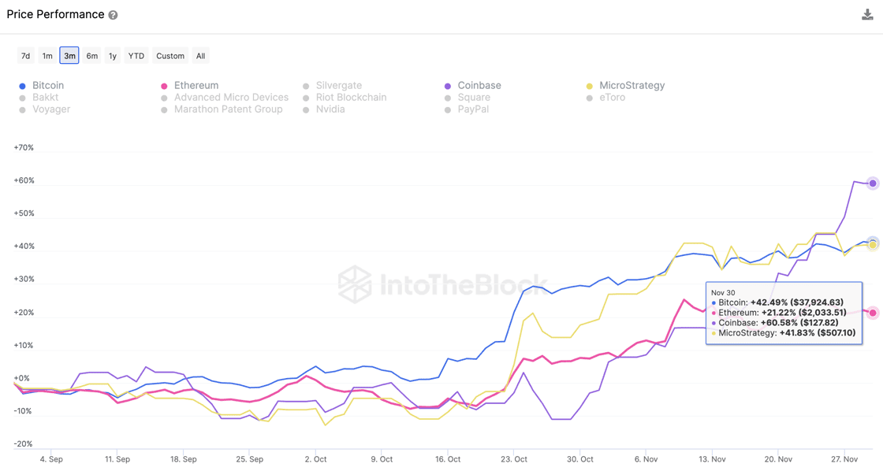883x471 pixels.
Task: Click the YTD range button
Action: (x=136, y=56)
